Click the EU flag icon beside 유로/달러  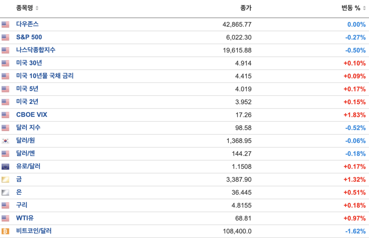pyautogui.click(x=5, y=166)
